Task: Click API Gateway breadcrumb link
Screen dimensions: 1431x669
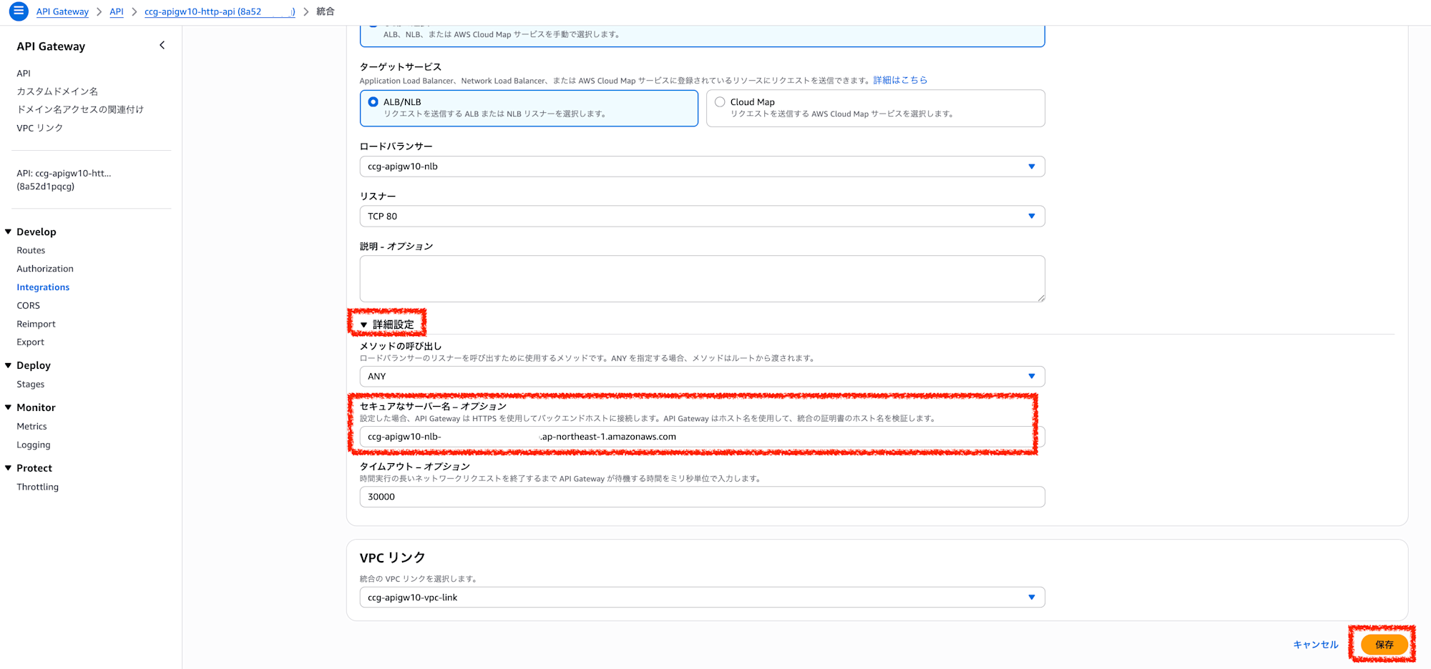Action: pyautogui.click(x=62, y=11)
